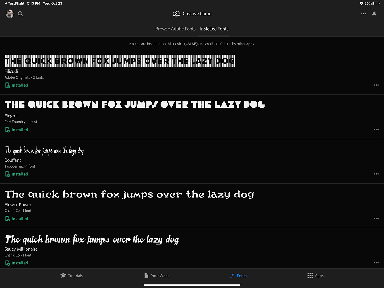Tap Installed label under Flegrei
The height and width of the screenshot is (288, 384).
[20, 130]
